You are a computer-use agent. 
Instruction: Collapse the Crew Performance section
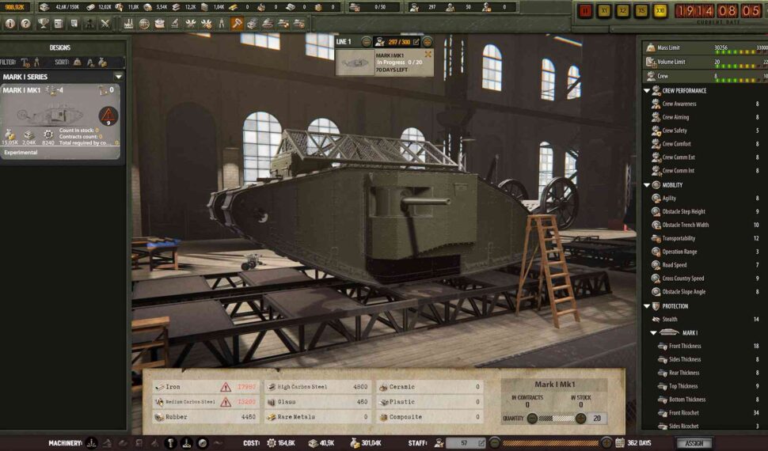point(647,90)
